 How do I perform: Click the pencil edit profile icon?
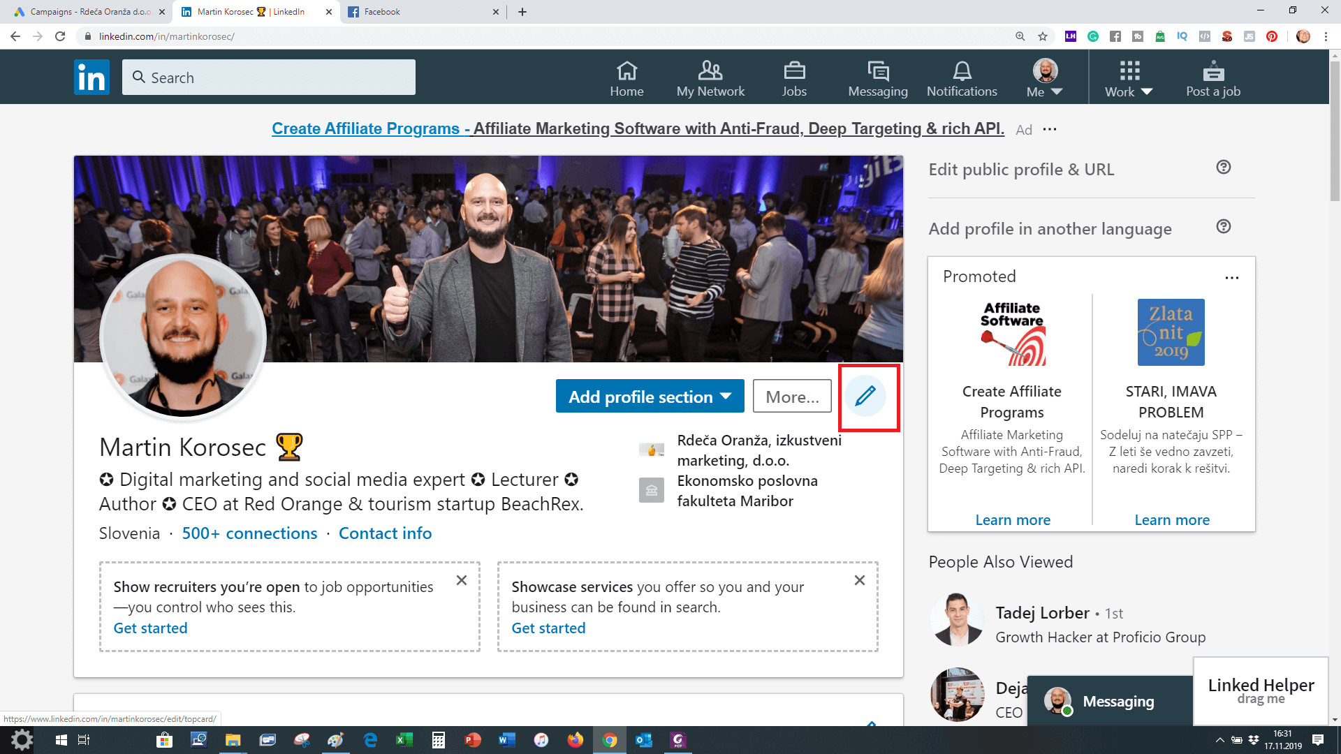tap(865, 396)
